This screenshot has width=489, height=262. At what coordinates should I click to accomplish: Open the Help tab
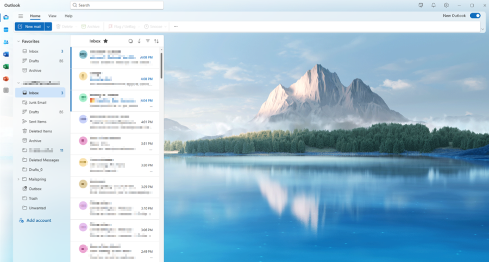click(x=68, y=16)
